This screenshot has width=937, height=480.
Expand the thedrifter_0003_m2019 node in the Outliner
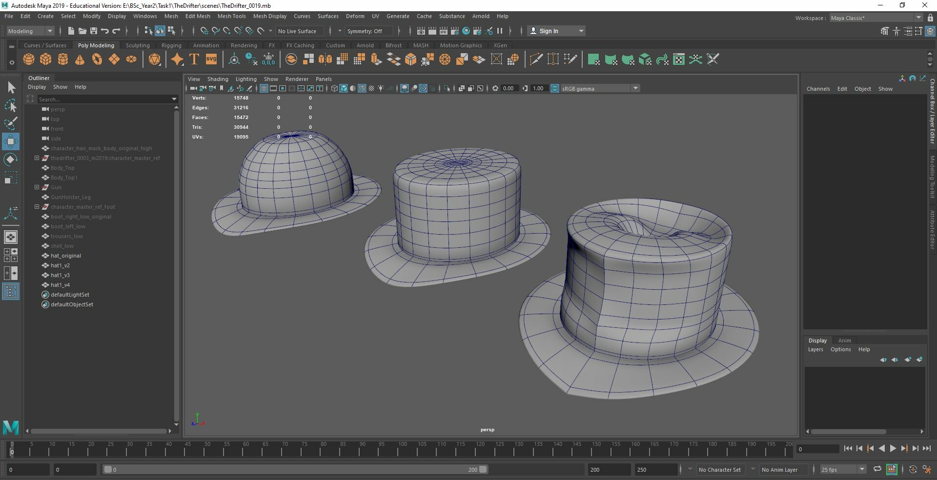coord(37,158)
